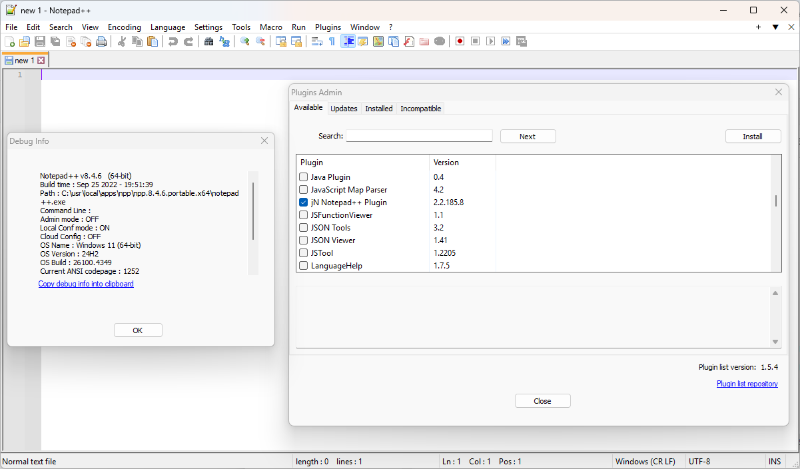Click the Save Recorded Macro icon
Screen dimensions: 800x469
(x=522, y=41)
